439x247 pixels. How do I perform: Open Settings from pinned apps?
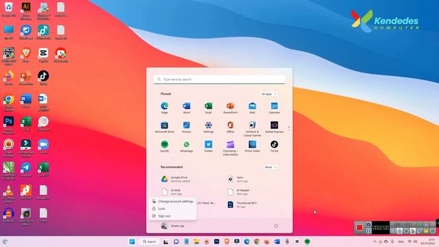click(x=209, y=127)
